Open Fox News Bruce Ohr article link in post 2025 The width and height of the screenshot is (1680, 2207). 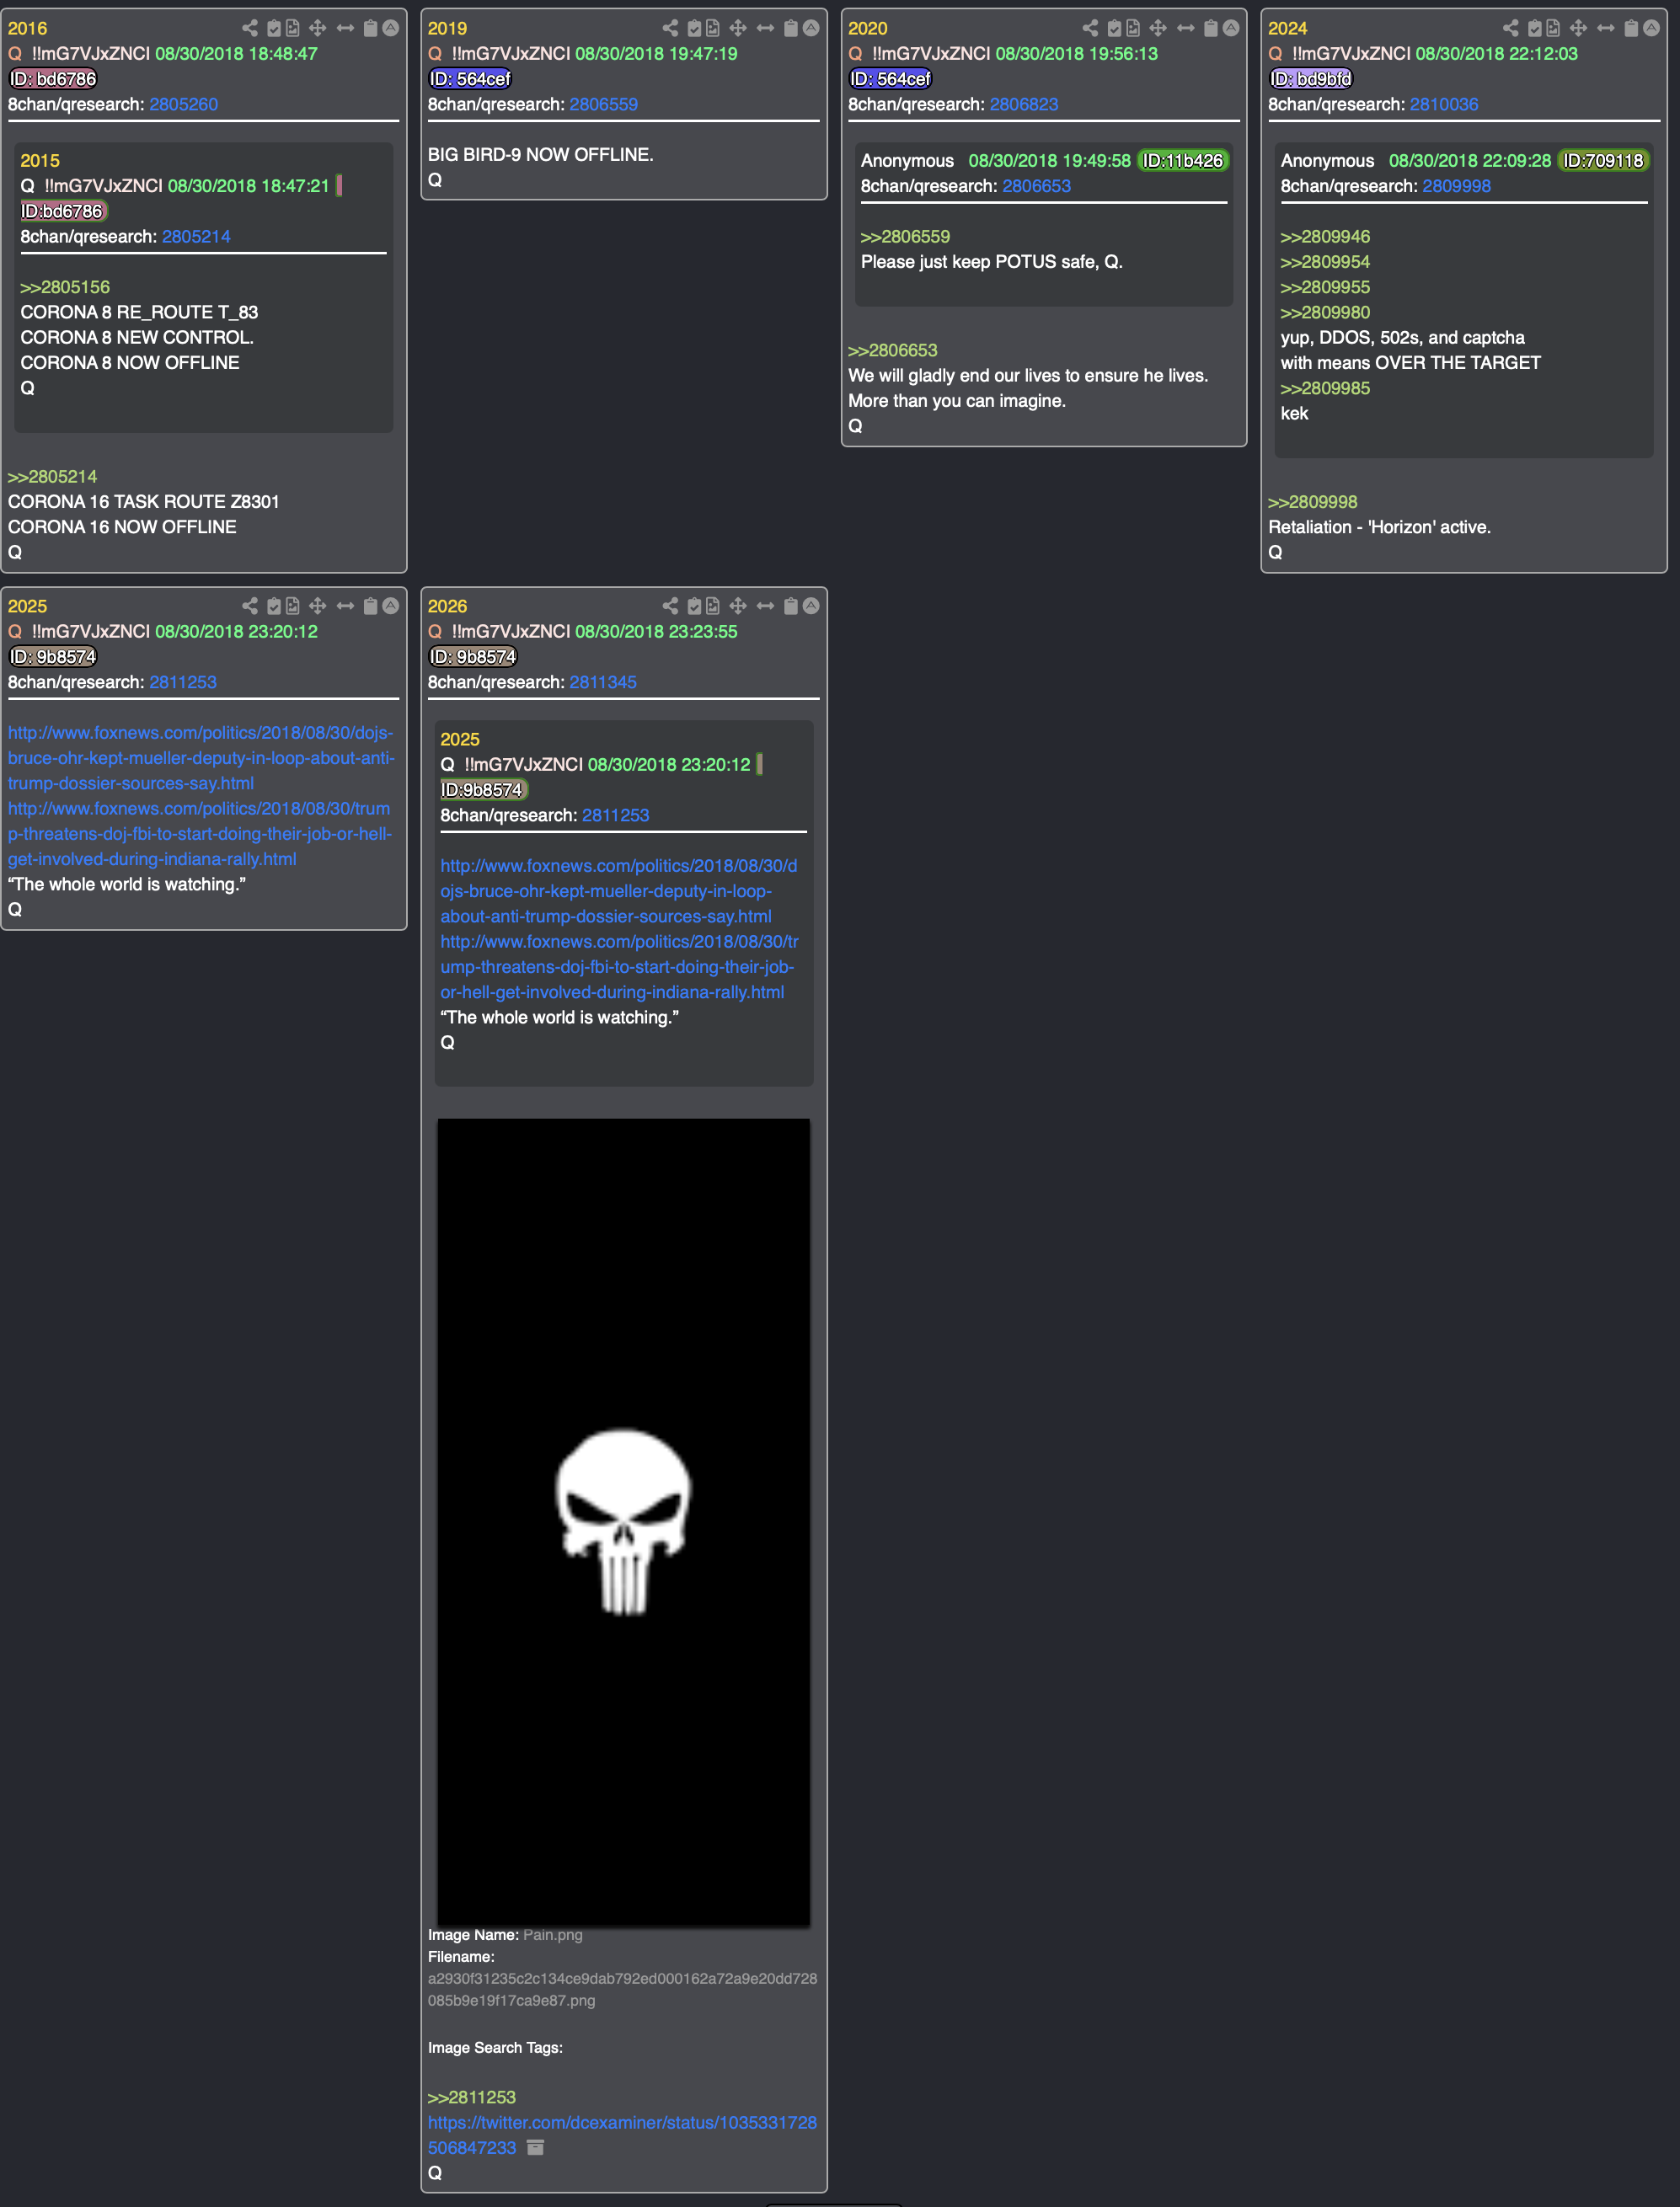pyautogui.click(x=200, y=757)
